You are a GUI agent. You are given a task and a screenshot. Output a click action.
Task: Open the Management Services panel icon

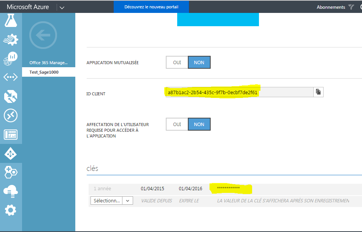11,134
